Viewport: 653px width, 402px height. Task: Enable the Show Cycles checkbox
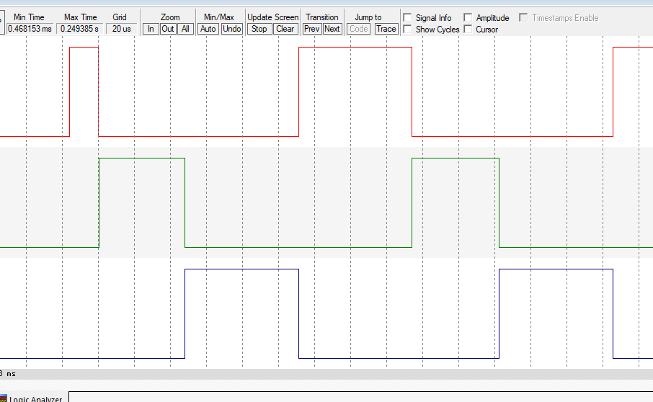pyautogui.click(x=408, y=29)
